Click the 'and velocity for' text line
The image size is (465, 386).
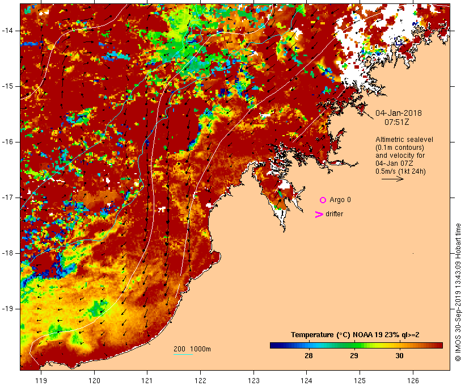(400, 156)
